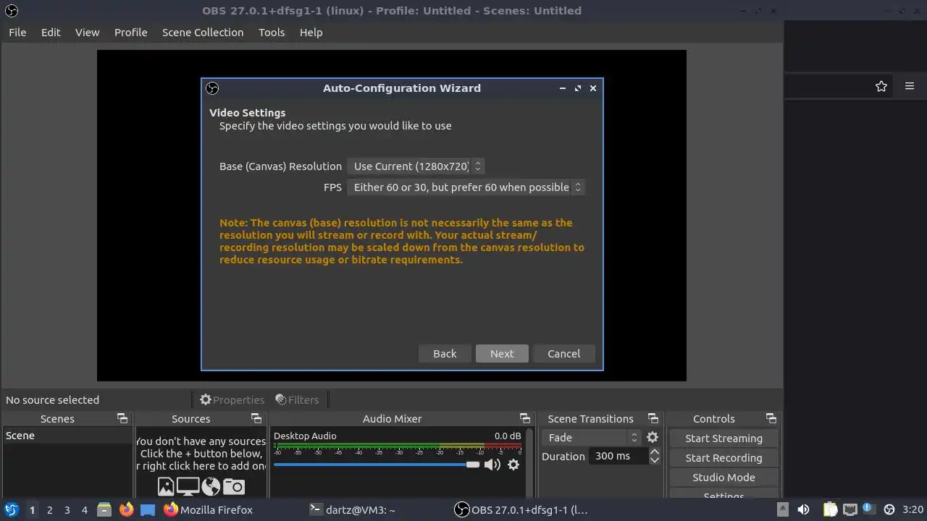
Task: Open the File menu
Action: (x=17, y=33)
